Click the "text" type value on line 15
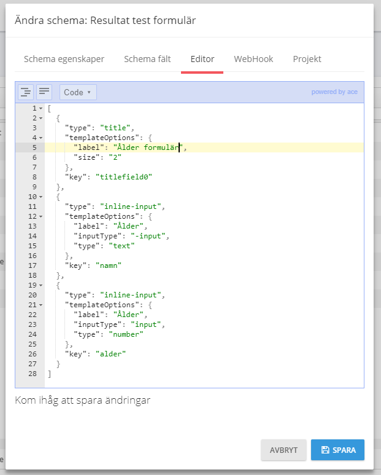This screenshot has width=381, height=475. (122, 246)
